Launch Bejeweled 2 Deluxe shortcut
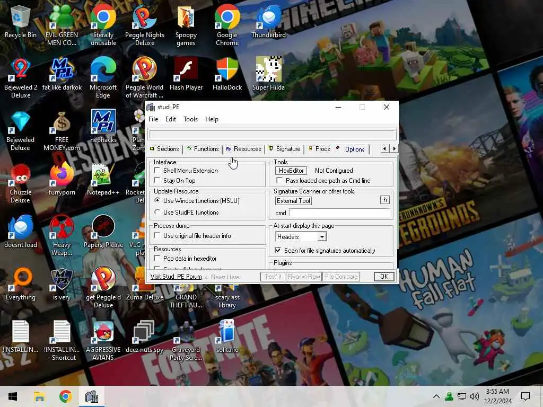 pos(21,77)
